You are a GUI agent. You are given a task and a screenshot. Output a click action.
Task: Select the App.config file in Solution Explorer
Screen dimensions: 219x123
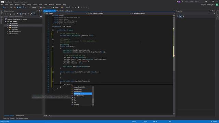(15, 30)
